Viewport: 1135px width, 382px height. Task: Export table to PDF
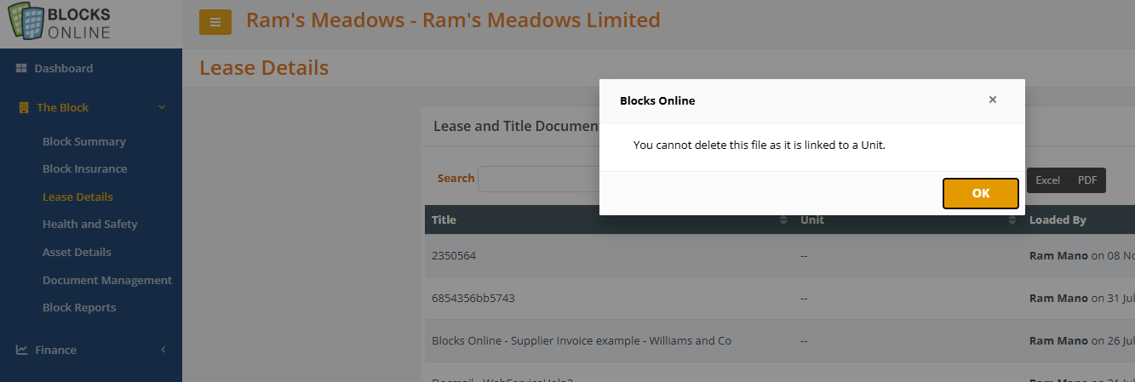click(x=1087, y=180)
